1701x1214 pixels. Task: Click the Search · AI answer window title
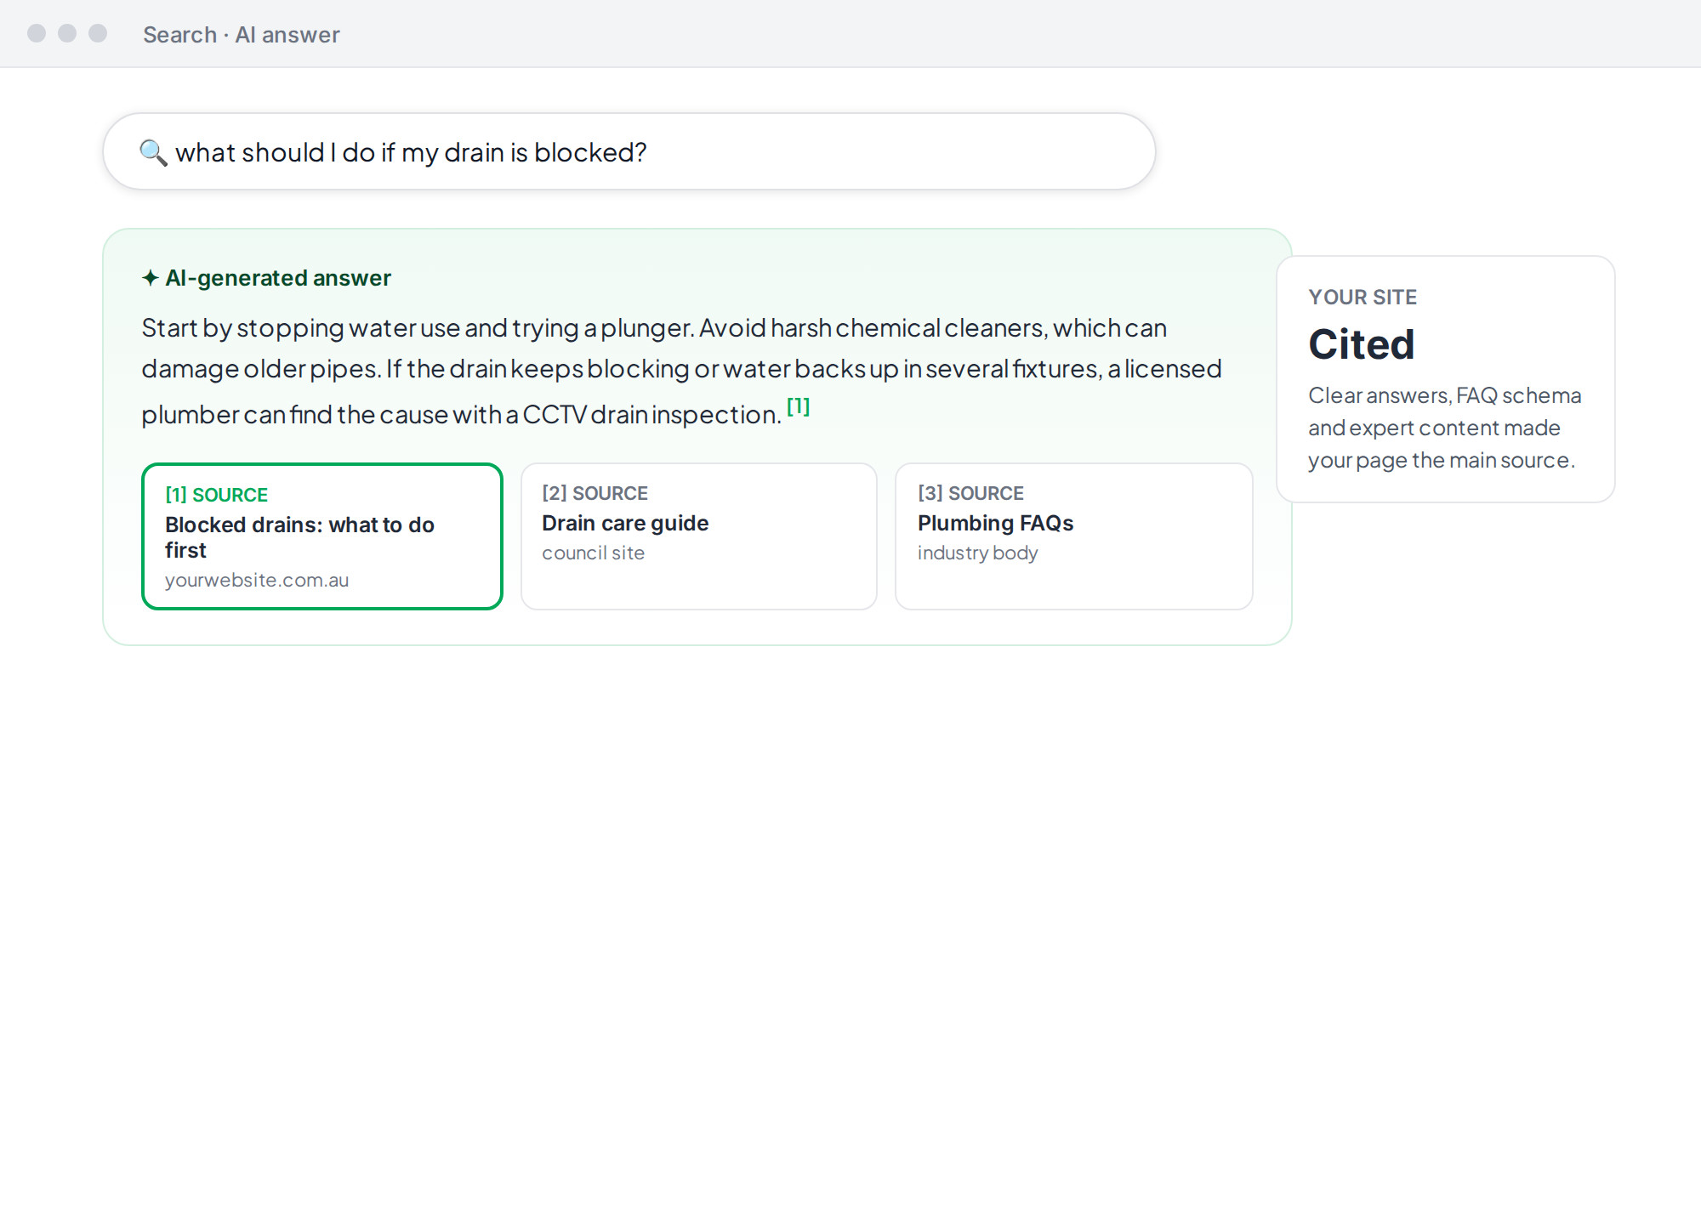(241, 35)
